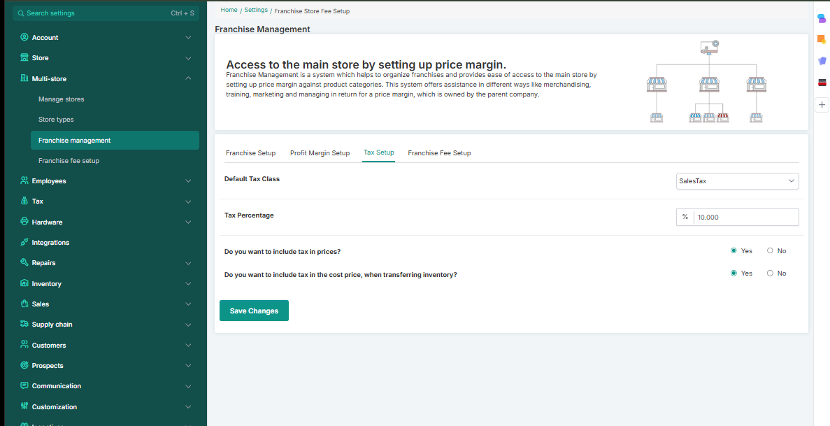The image size is (830, 426).
Task: Open the Default Tax Class dropdown
Action: tap(737, 181)
